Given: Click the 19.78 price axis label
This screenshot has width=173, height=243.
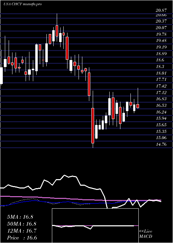Looking at the screenshot, I should [161, 34].
